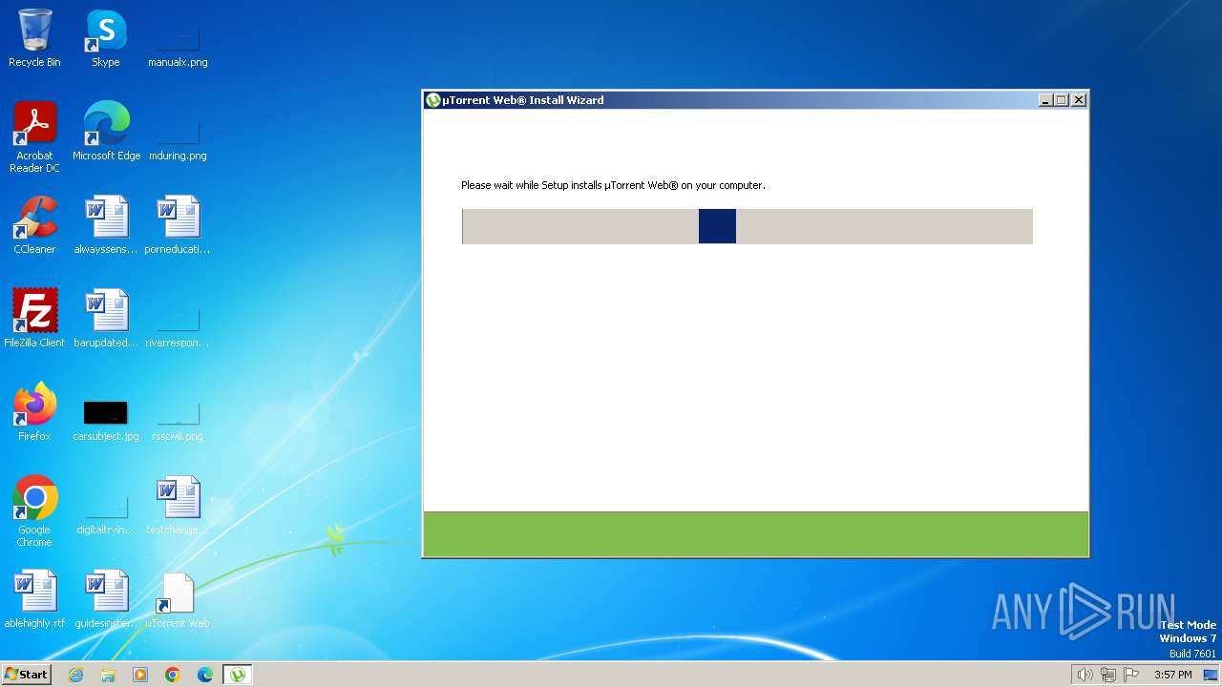The width and height of the screenshot is (1222, 687).
Task: Click the µTorrent logo in the title bar
Action: click(433, 100)
